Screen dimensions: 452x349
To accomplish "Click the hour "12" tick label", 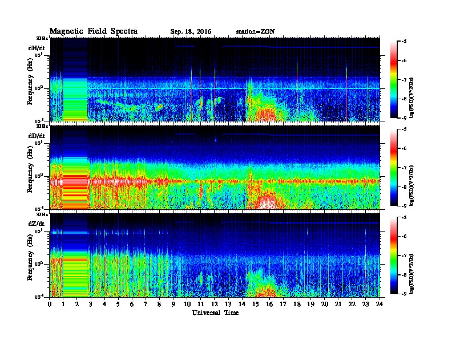I will point(215,305).
